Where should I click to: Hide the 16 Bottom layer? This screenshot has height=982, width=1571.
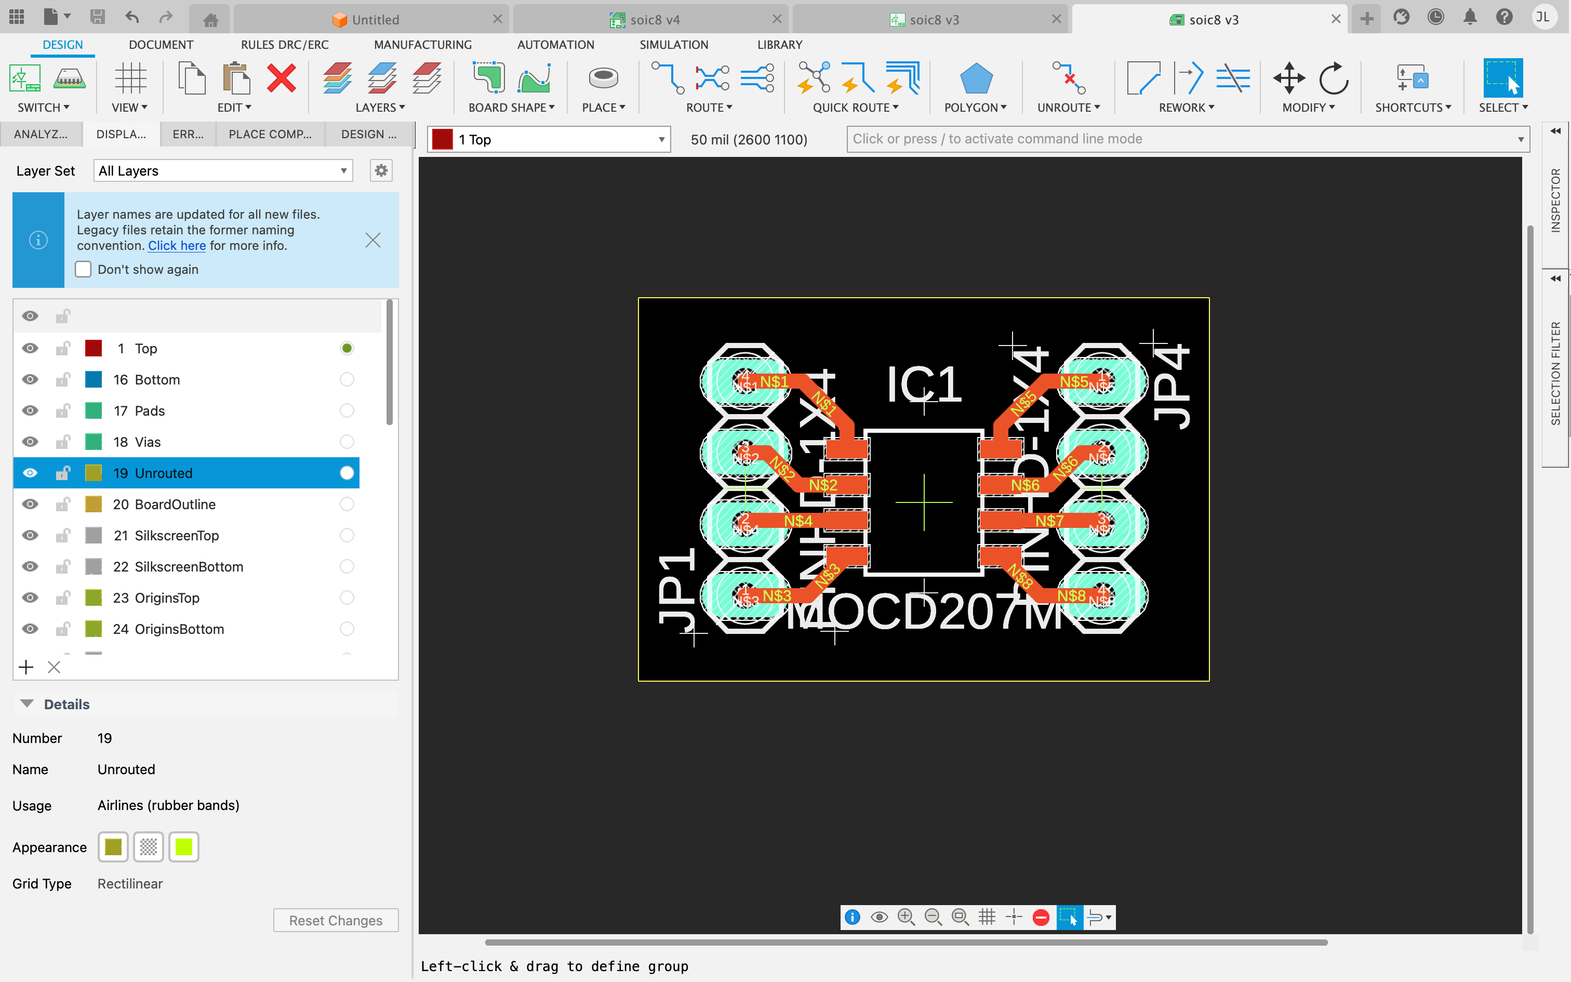(30, 379)
